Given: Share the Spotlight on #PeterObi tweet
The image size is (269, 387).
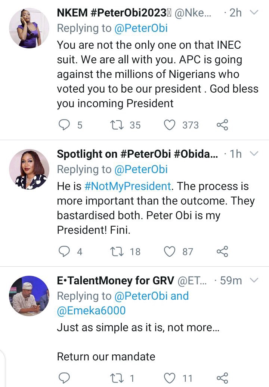Looking at the screenshot, I should (x=222, y=251).
